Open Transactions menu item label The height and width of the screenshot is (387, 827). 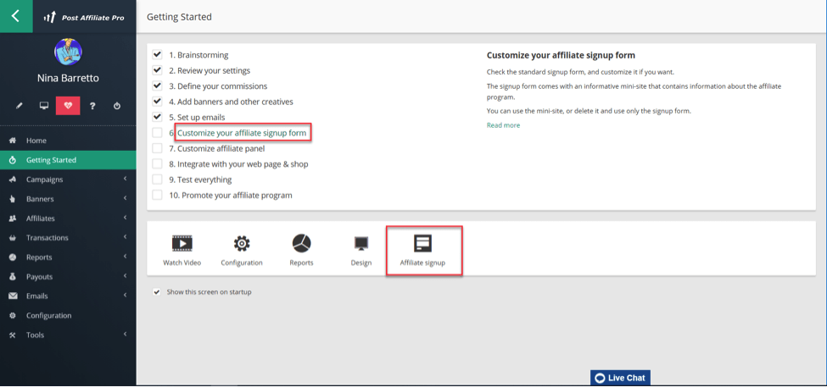[47, 238]
